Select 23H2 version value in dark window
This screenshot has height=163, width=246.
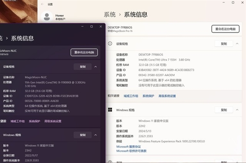[x=28, y=150]
